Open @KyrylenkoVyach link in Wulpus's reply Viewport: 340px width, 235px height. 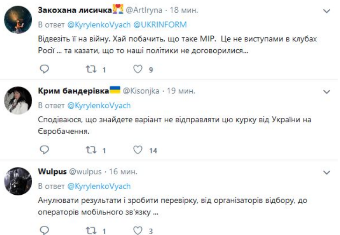tap(99, 186)
